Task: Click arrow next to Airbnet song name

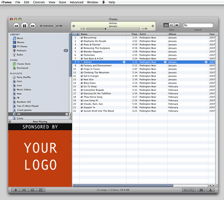Action: click(124, 62)
